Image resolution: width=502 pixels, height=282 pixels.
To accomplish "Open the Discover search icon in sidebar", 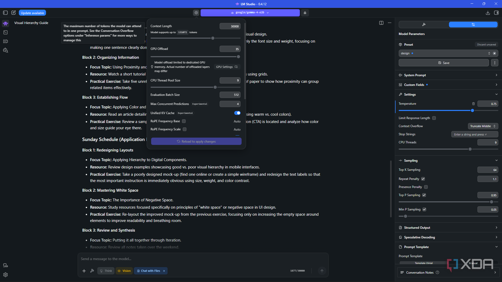I will 5,50.
